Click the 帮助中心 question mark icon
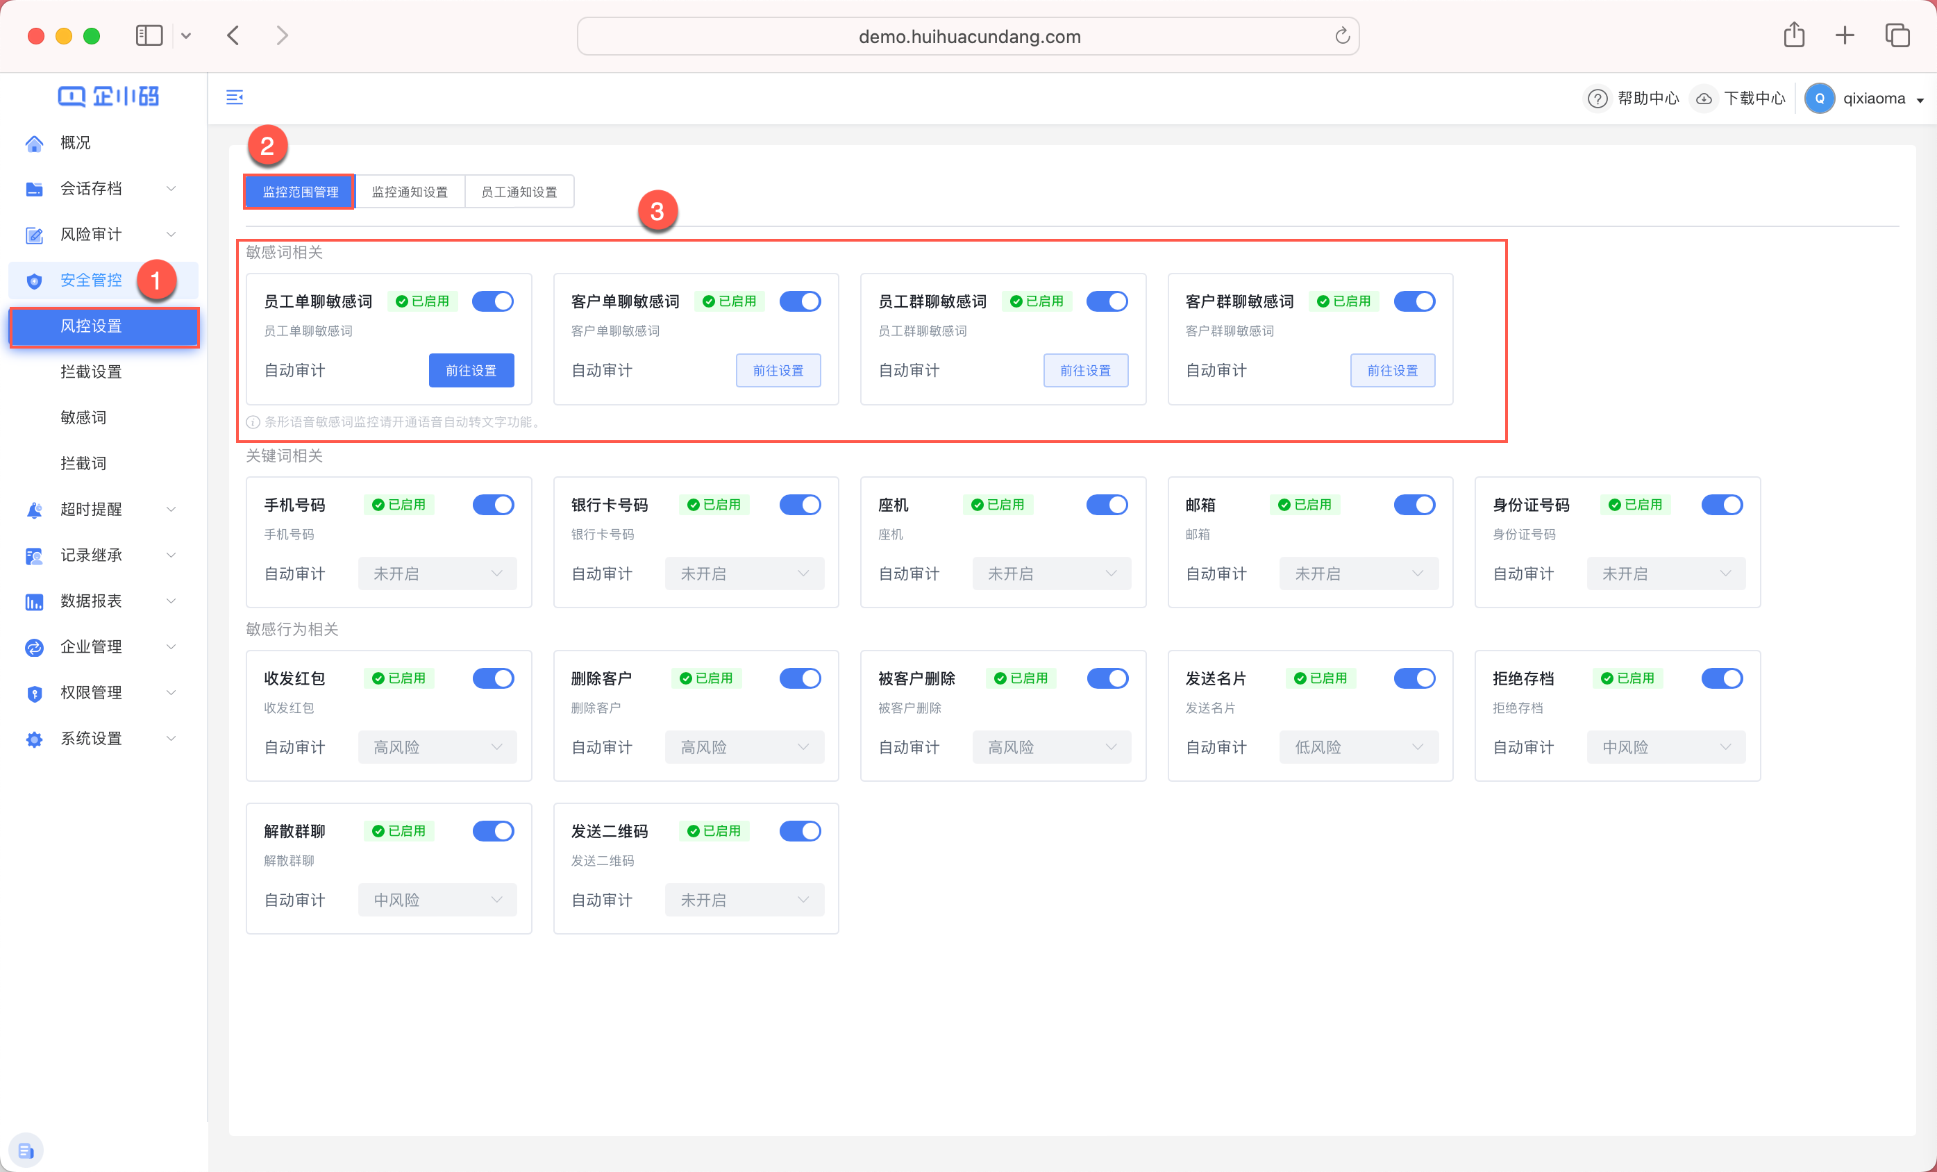1937x1172 pixels. (1597, 99)
